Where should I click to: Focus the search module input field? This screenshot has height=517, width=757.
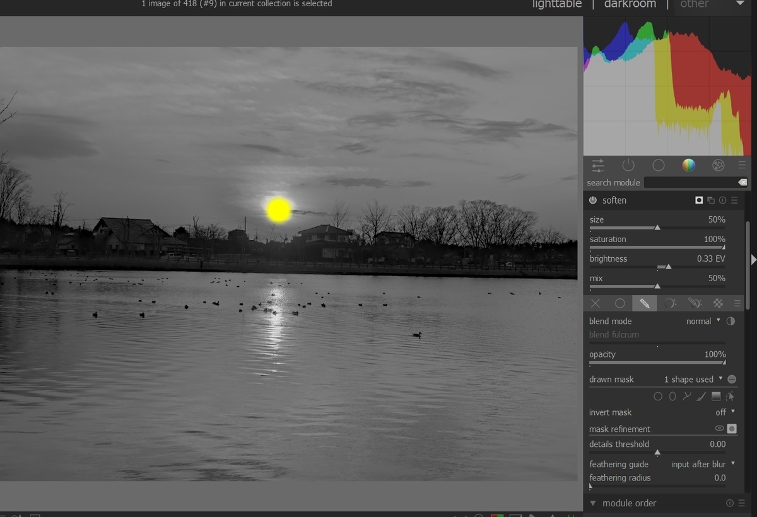[690, 182]
